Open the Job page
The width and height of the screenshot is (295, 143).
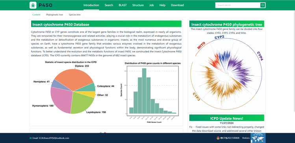152,5
